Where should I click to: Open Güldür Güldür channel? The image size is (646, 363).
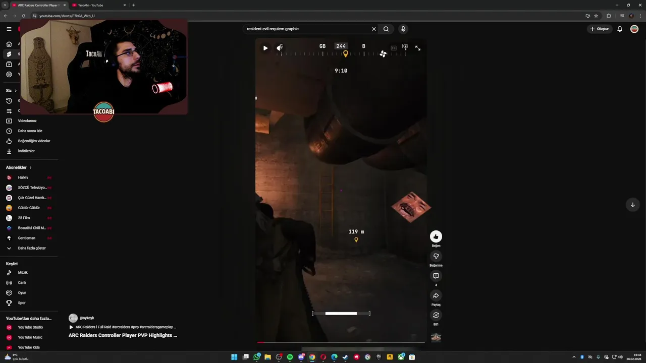(x=29, y=208)
